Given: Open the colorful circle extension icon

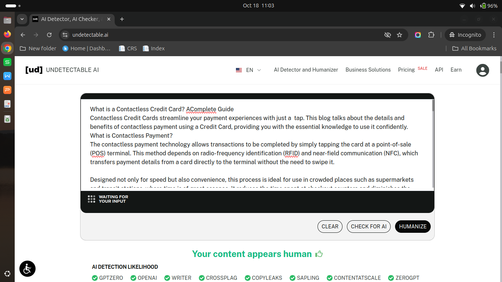Looking at the screenshot, I should tap(418, 35).
